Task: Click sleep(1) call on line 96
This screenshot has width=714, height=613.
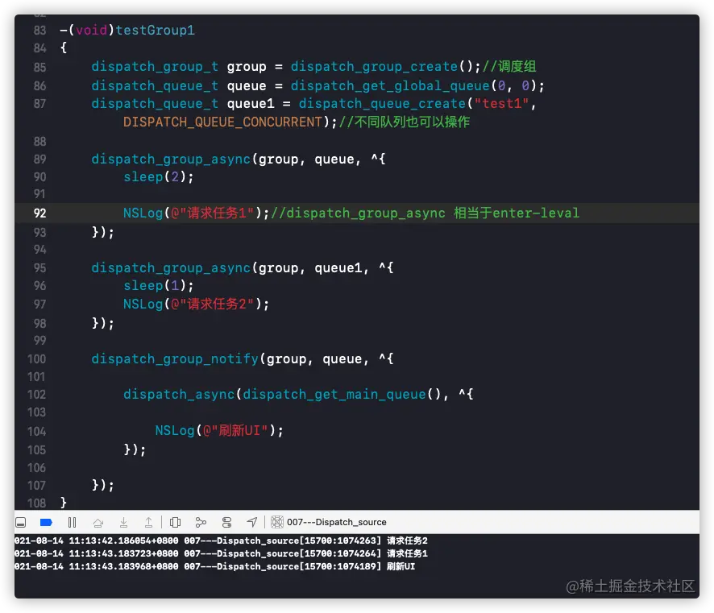Action: click(x=155, y=285)
